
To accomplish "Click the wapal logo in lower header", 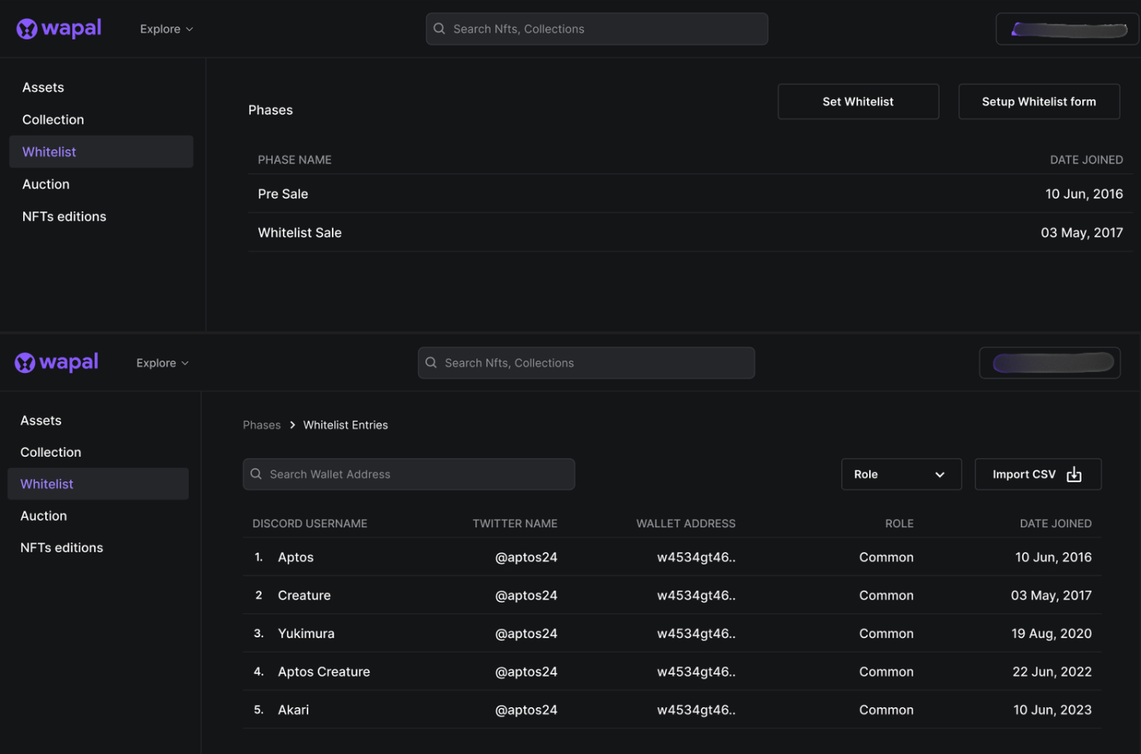I will [x=56, y=362].
